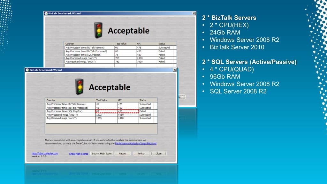Click the '2 * CPU(HEX)' bullet

point(229,25)
